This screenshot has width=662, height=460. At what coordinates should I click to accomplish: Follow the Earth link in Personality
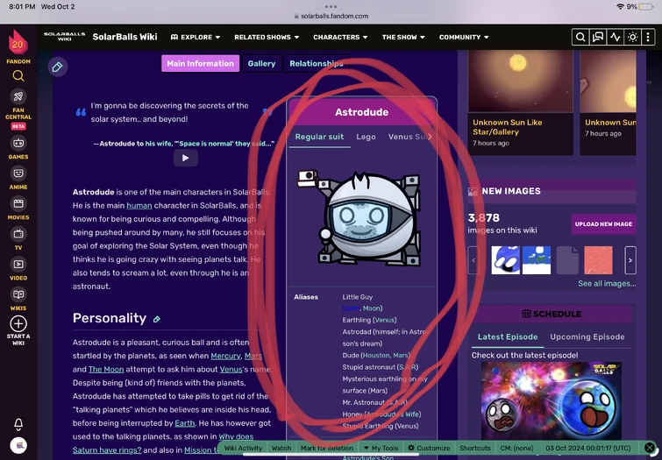pos(184,423)
